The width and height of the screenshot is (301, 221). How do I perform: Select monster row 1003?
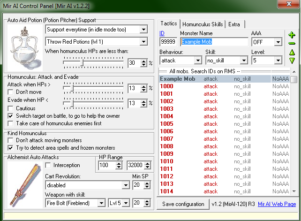pos(224,109)
